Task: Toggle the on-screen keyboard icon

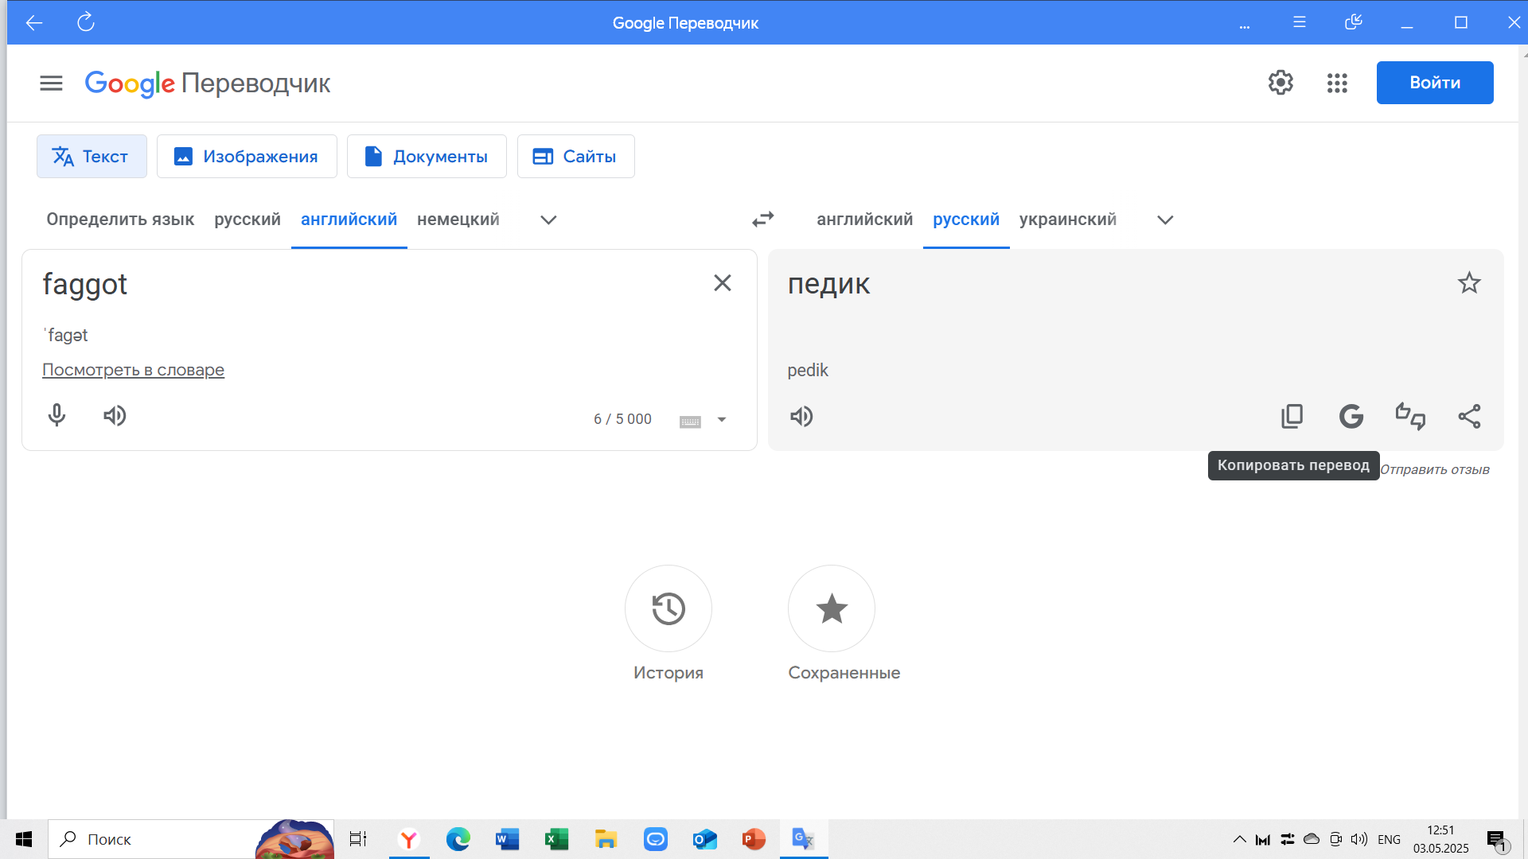Action: [x=690, y=421]
